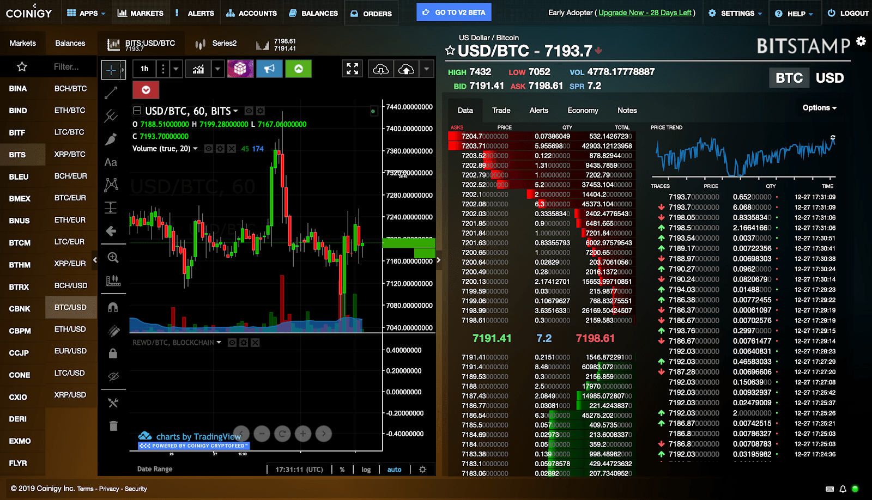
Task: Click the LOGOUT button
Action: (x=848, y=13)
